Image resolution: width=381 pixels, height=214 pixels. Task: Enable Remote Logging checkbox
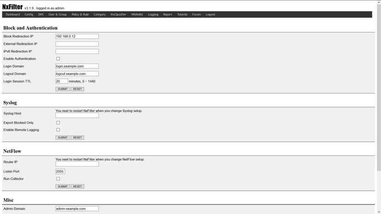coord(58,130)
